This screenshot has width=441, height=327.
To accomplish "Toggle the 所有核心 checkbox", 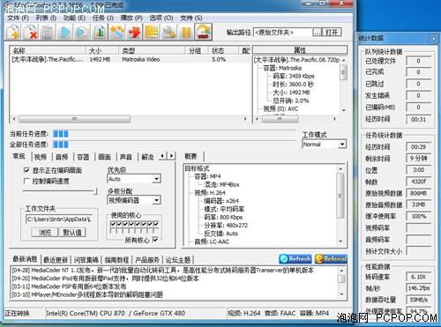I will point(155,240).
